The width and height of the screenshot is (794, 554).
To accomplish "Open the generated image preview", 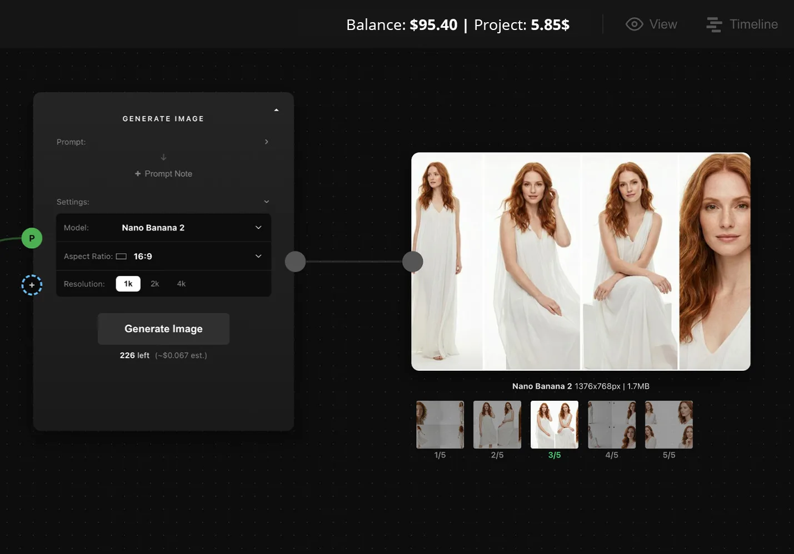I will [581, 261].
